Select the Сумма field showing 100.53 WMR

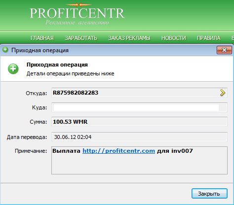[x=139, y=122]
